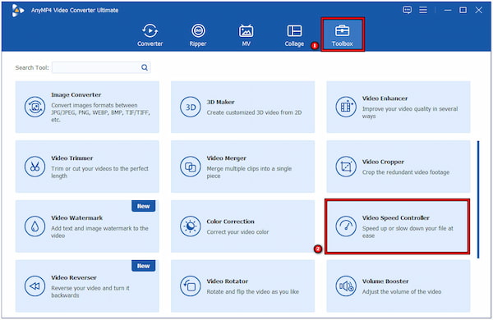Open the hamburger menu icon
This screenshot has height=320, width=493.
coord(423,10)
